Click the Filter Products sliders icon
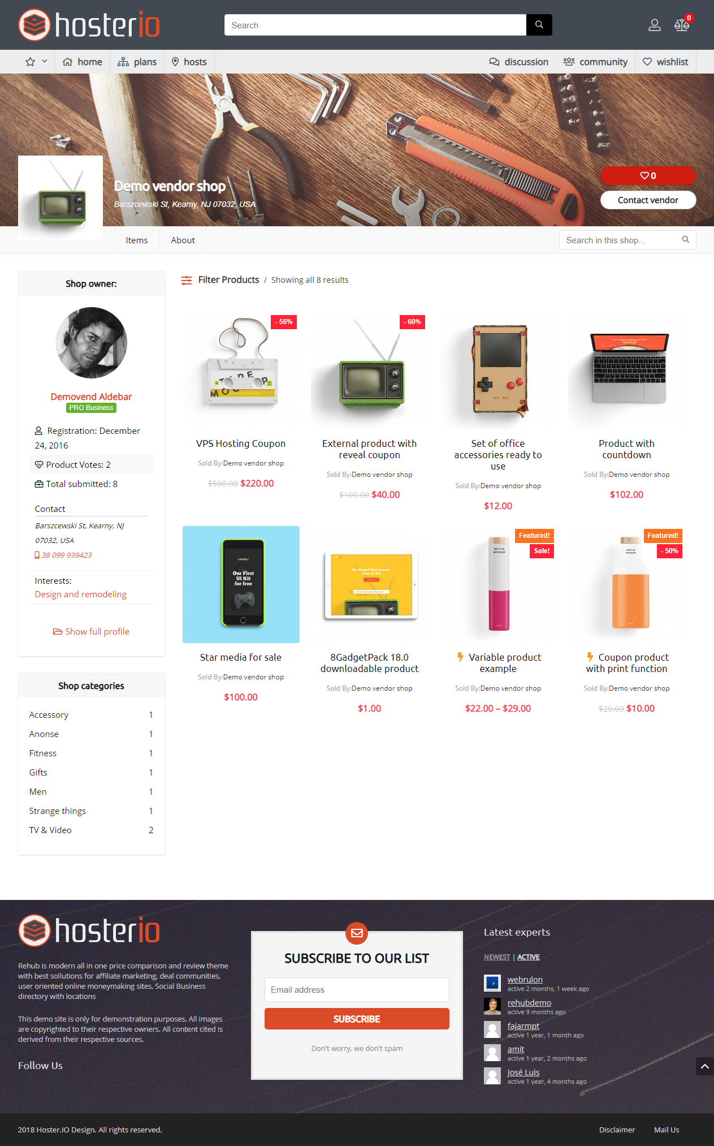 (x=187, y=280)
